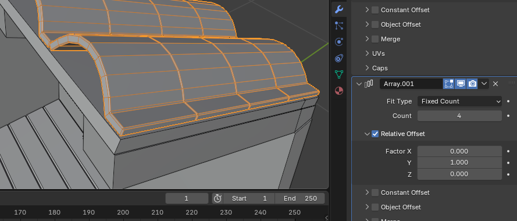Click the timeline sidebar toggle arrow
Viewport: 517px width, 221px height.
[326, 218]
